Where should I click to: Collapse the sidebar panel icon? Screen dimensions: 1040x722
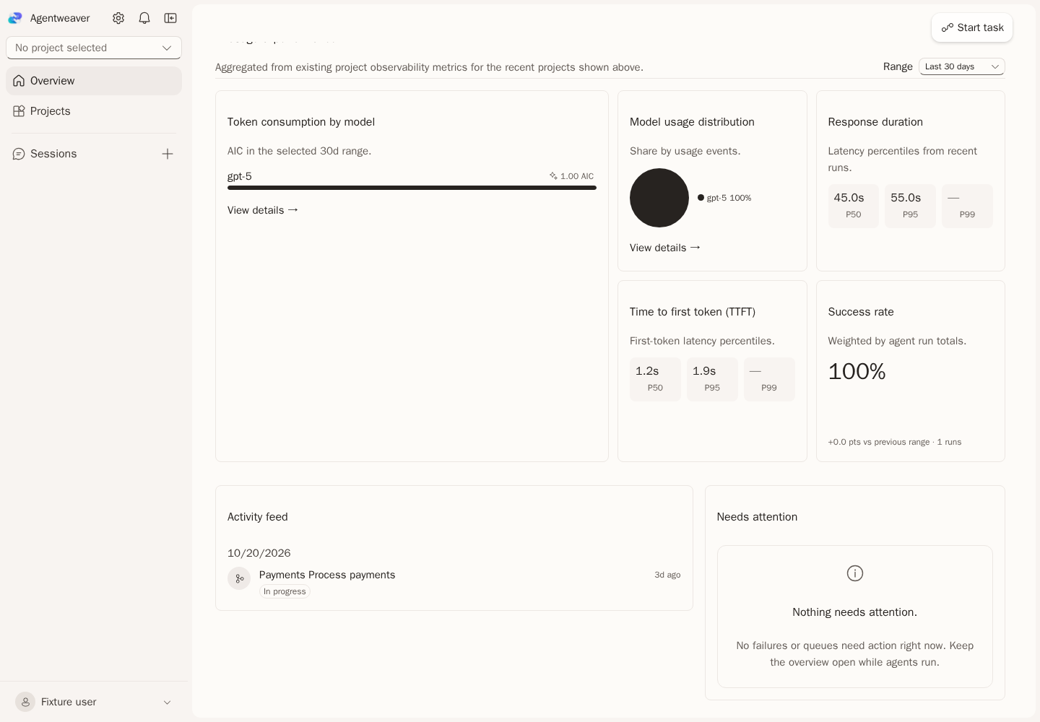point(170,18)
